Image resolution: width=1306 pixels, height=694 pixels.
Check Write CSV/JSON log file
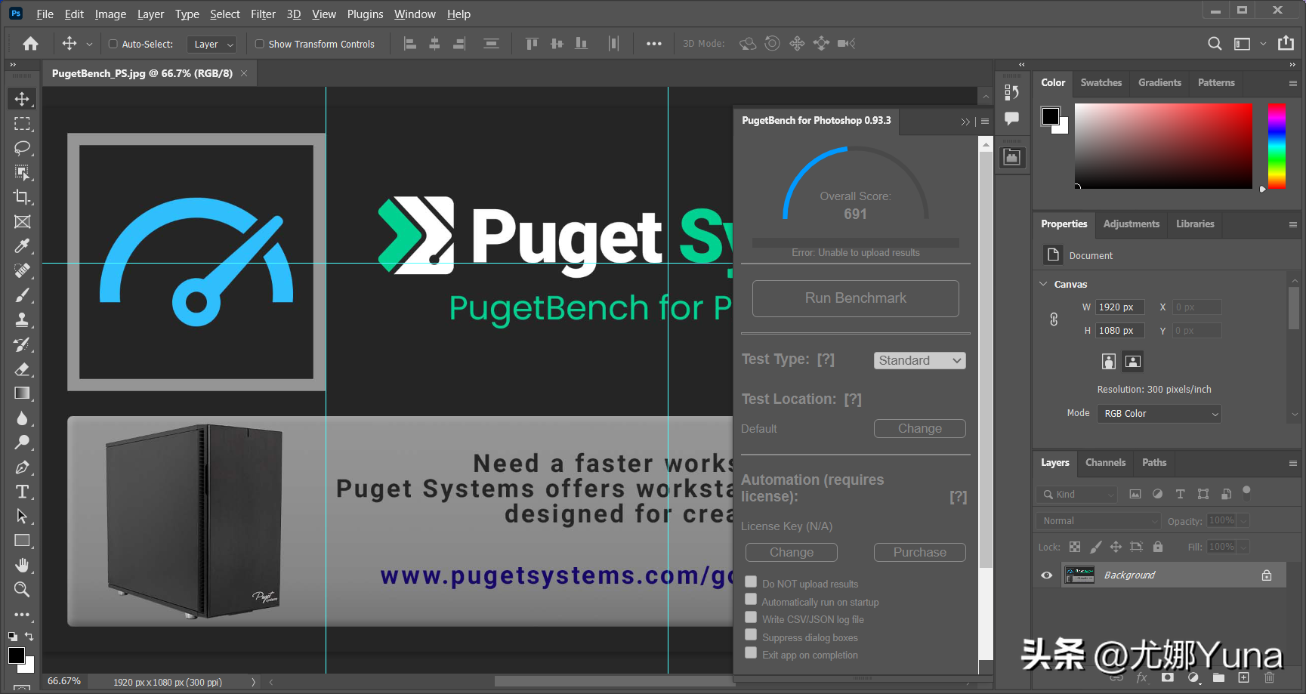point(751,617)
